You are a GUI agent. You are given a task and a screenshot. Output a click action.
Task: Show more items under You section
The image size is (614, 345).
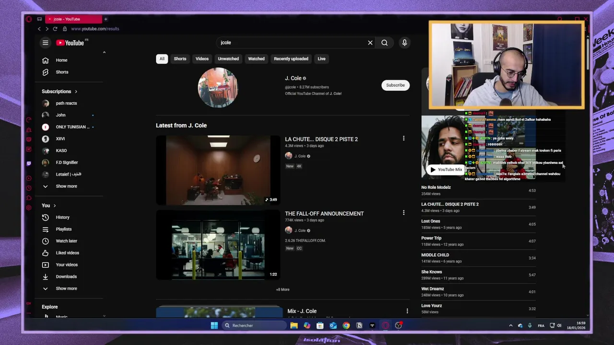click(66, 288)
